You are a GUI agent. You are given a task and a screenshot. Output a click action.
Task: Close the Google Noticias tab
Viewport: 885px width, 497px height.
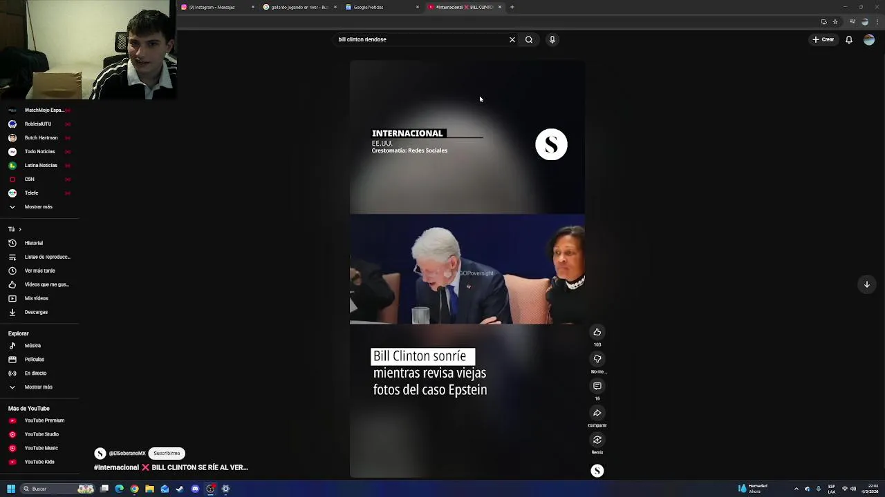click(x=418, y=7)
